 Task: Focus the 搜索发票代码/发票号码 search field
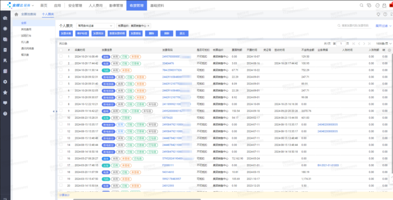pyautogui.click(x=355, y=26)
